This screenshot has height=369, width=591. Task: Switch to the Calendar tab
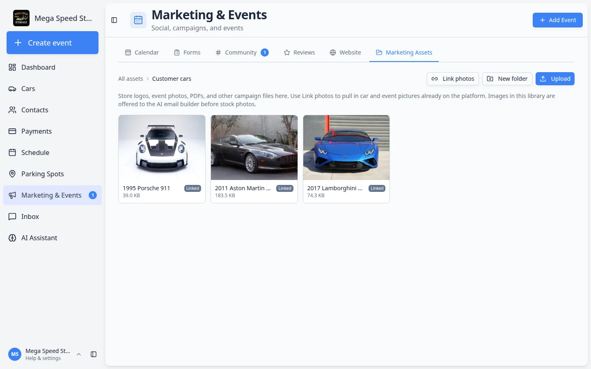tap(142, 52)
